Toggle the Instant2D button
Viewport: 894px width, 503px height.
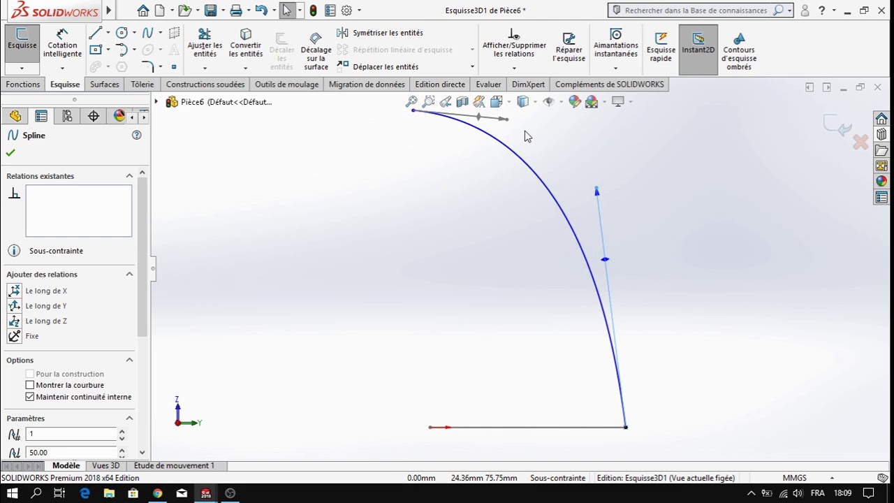pos(698,50)
